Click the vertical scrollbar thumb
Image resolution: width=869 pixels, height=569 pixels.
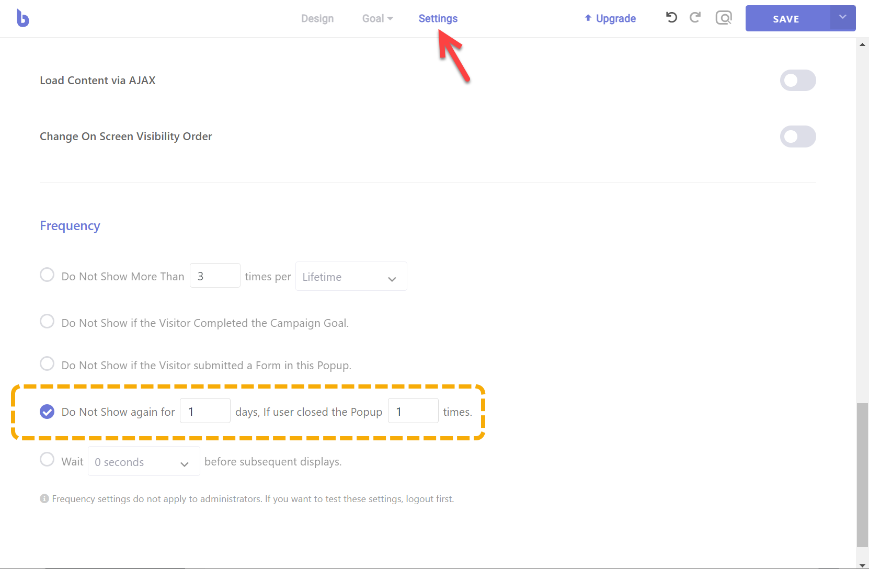pyautogui.click(x=862, y=475)
